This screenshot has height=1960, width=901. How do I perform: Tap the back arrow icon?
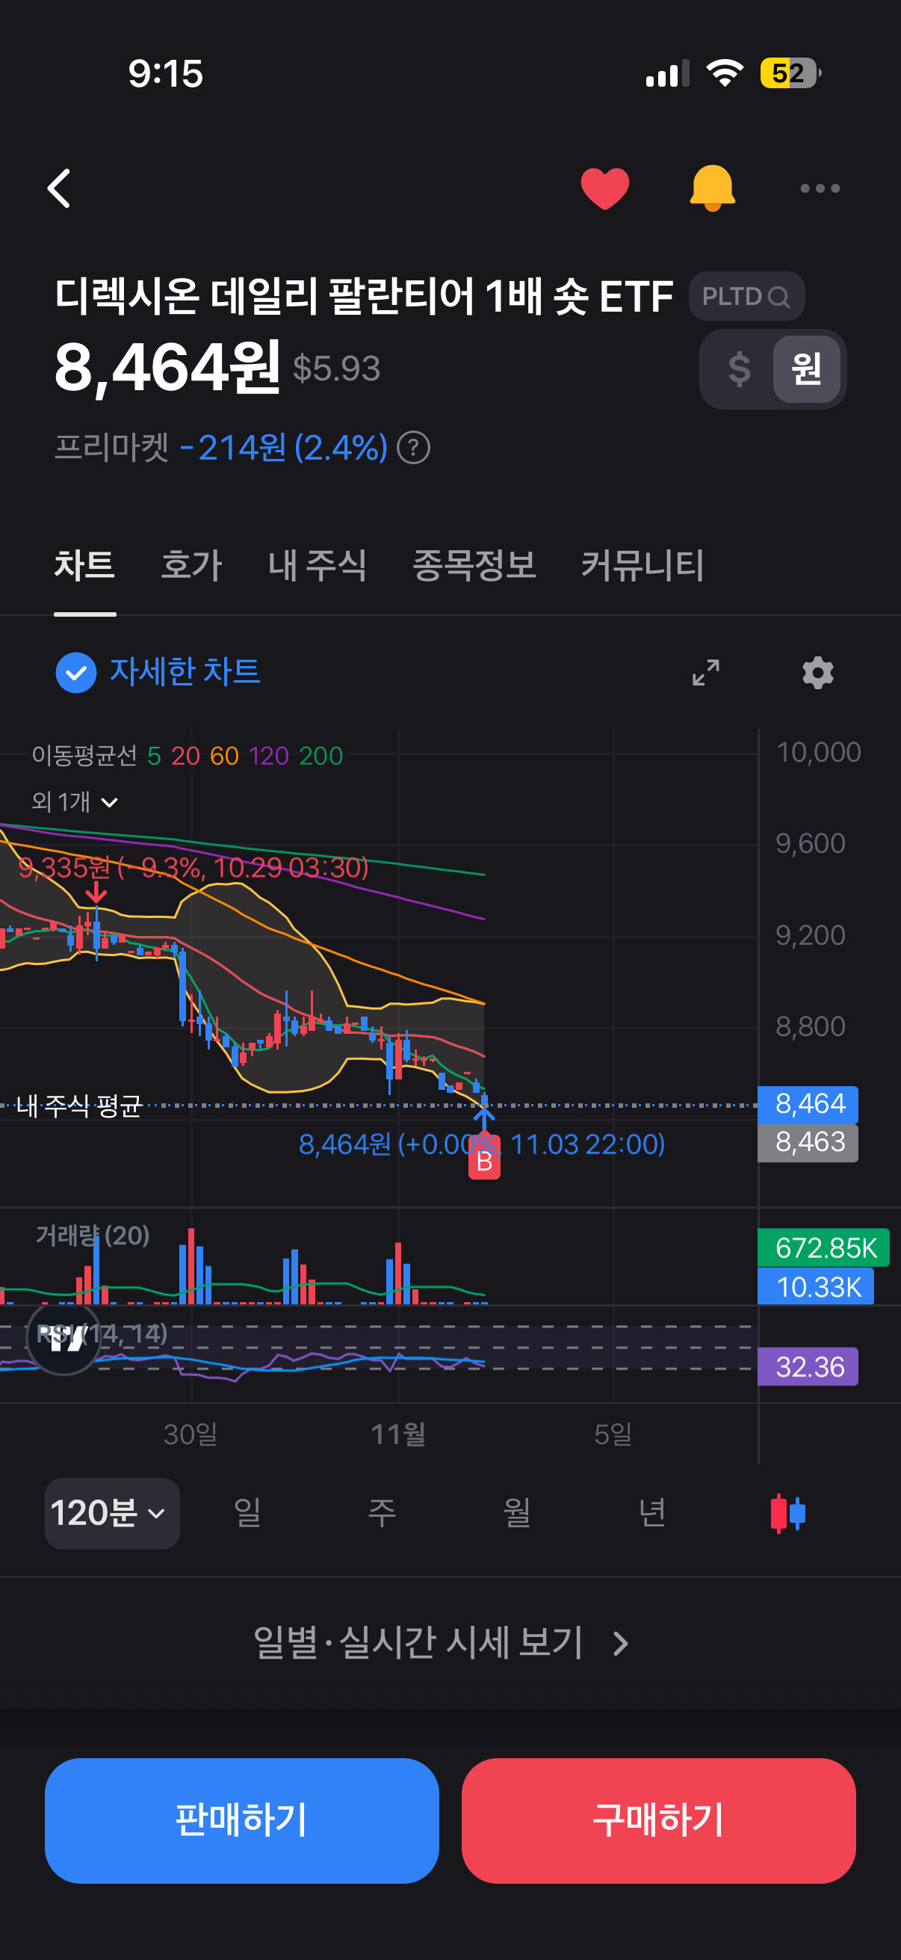[x=59, y=188]
